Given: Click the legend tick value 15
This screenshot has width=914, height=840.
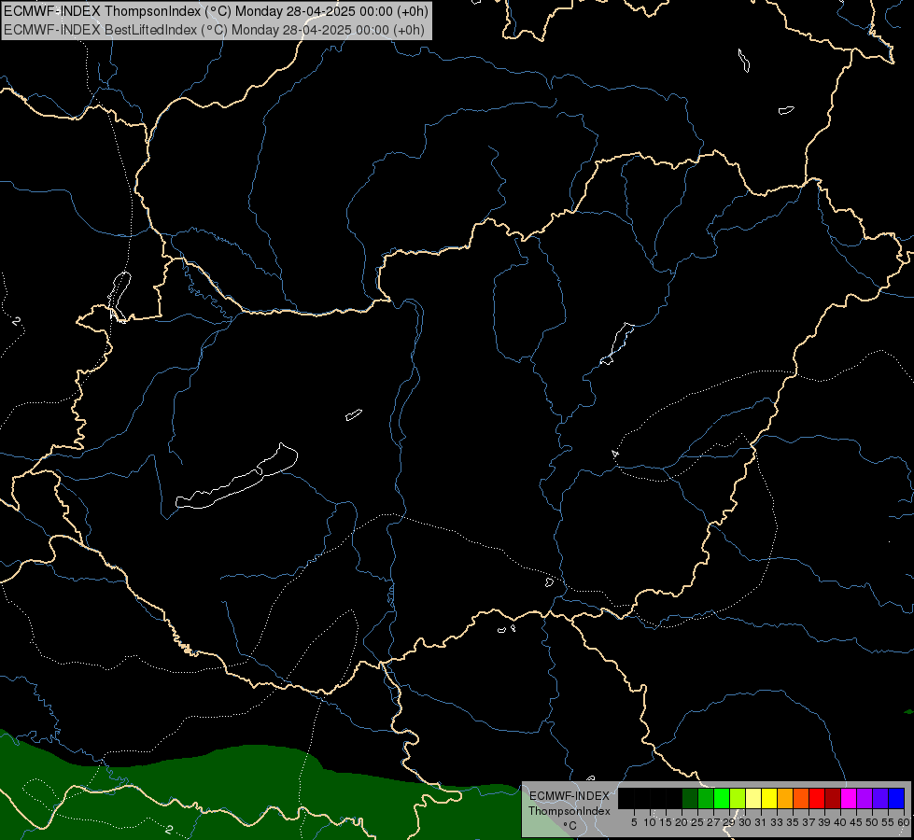Looking at the screenshot, I should tap(666, 822).
